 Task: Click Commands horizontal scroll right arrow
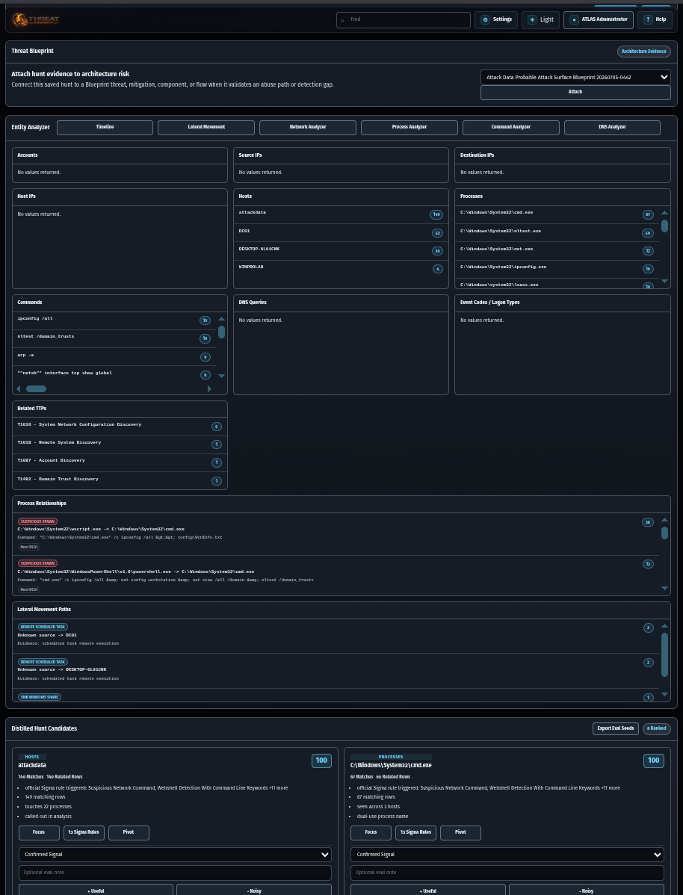point(209,388)
